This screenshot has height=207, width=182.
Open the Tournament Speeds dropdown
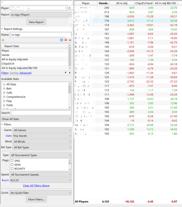(x=41, y=174)
